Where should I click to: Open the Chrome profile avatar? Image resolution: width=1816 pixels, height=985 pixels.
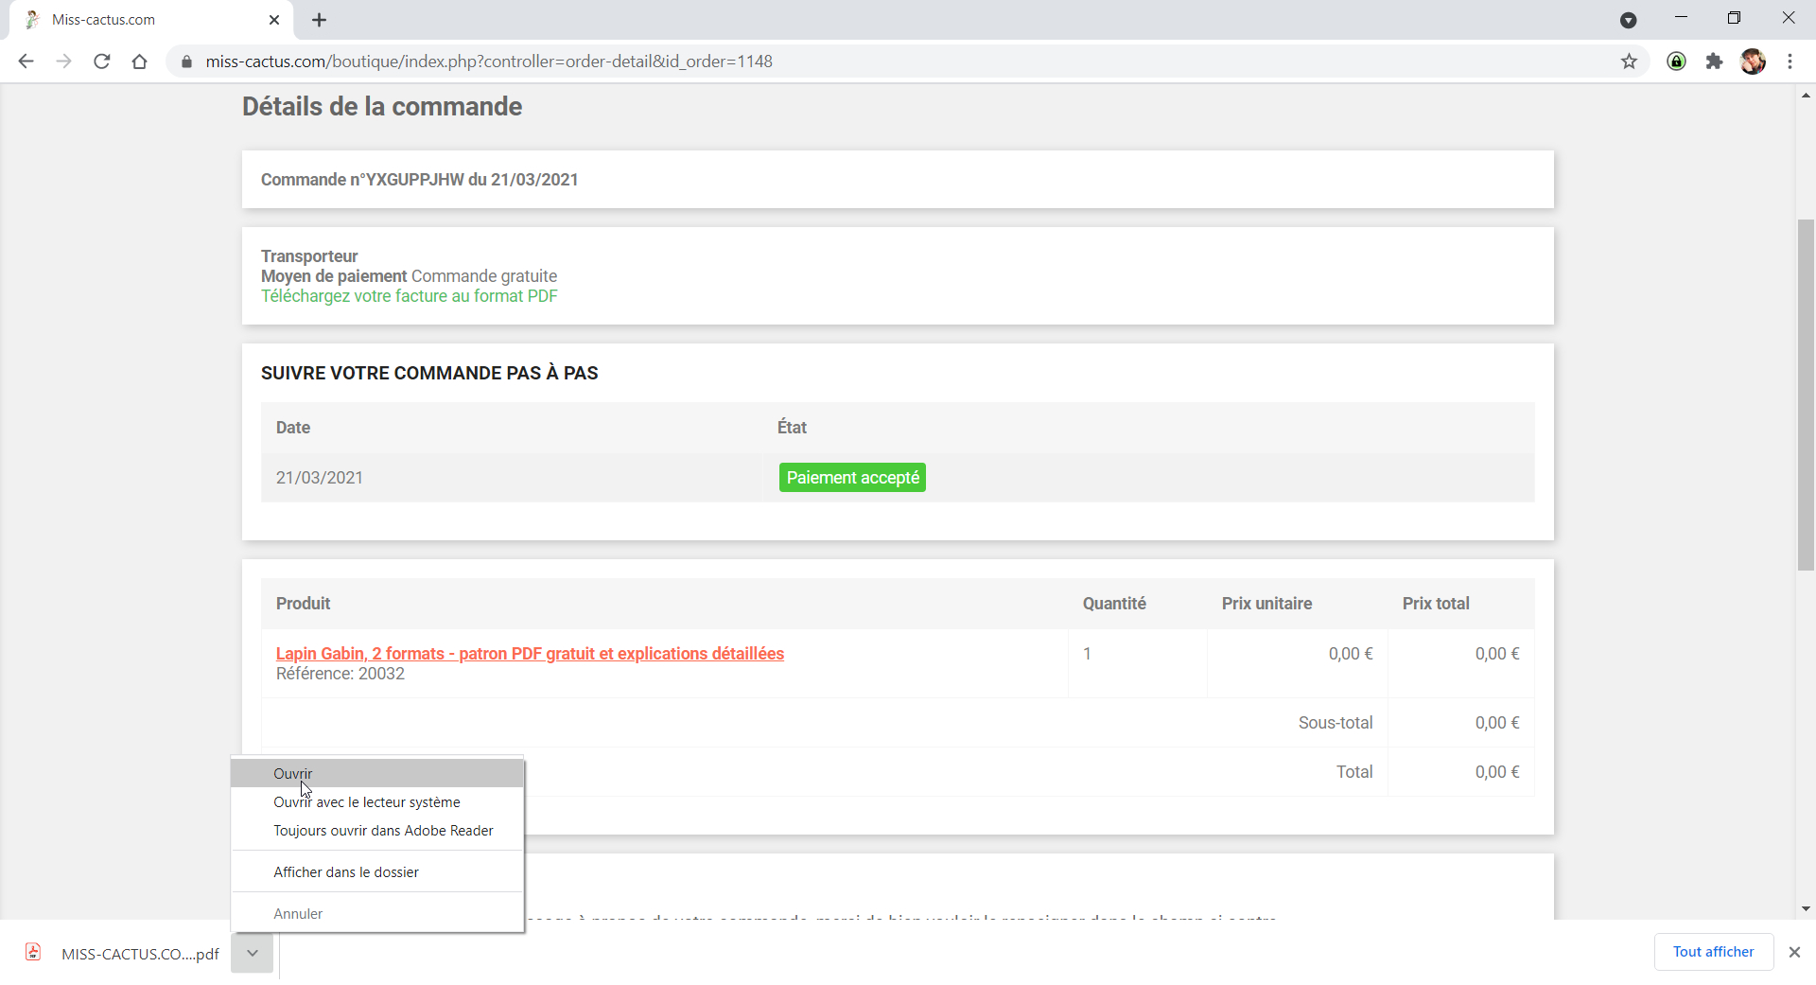[x=1753, y=62]
